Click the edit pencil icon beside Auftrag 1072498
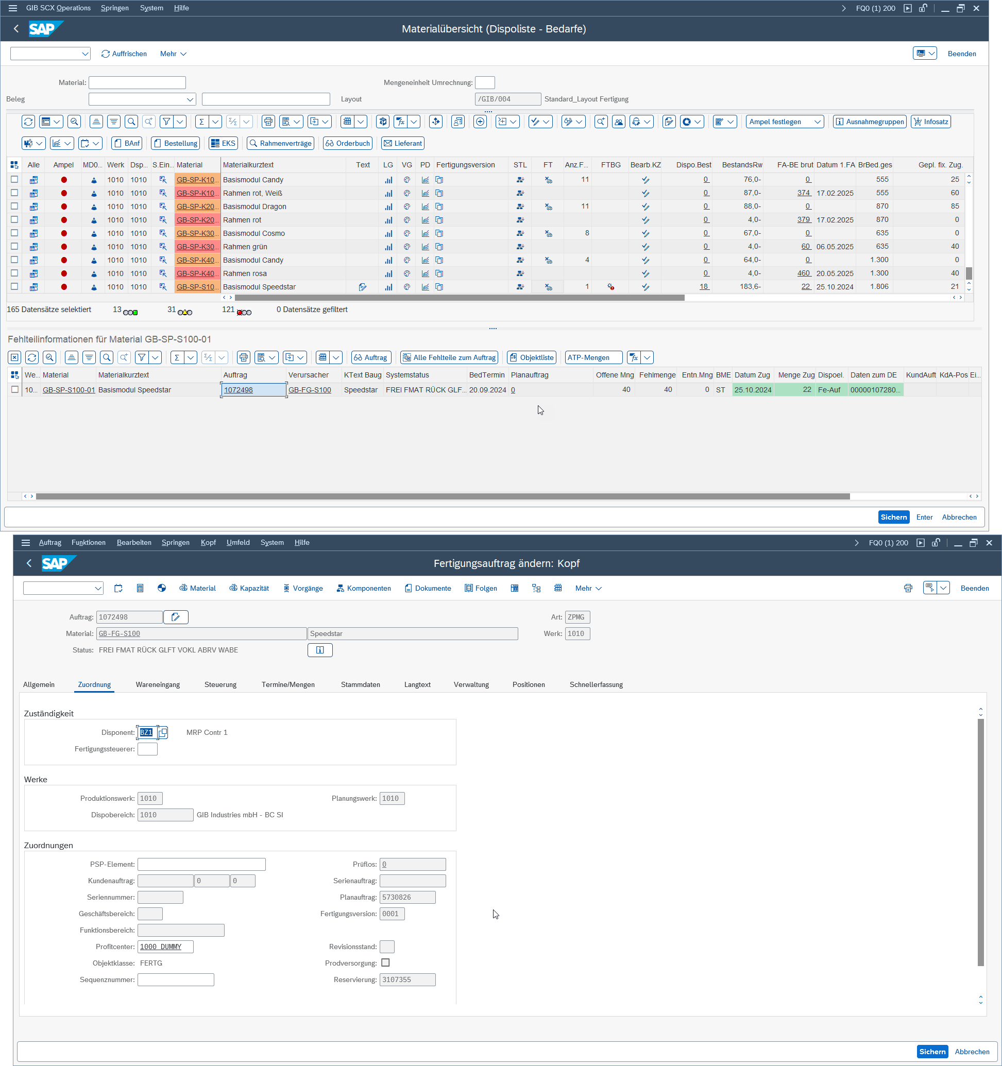Screen dimensions: 1002x1066 pyautogui.click(x=175, y=617)
